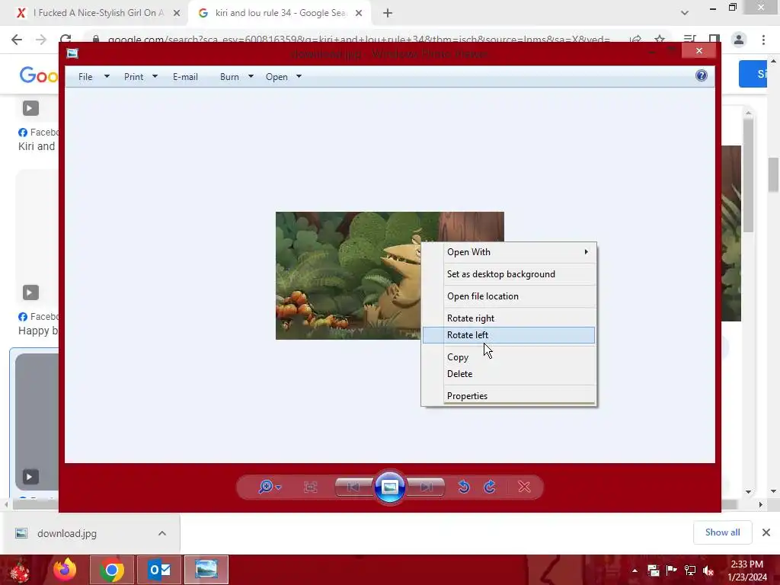Click Action Center flag icon
Image resolution: width=780 pixels, height=585 pixels.
pos(672,571)
